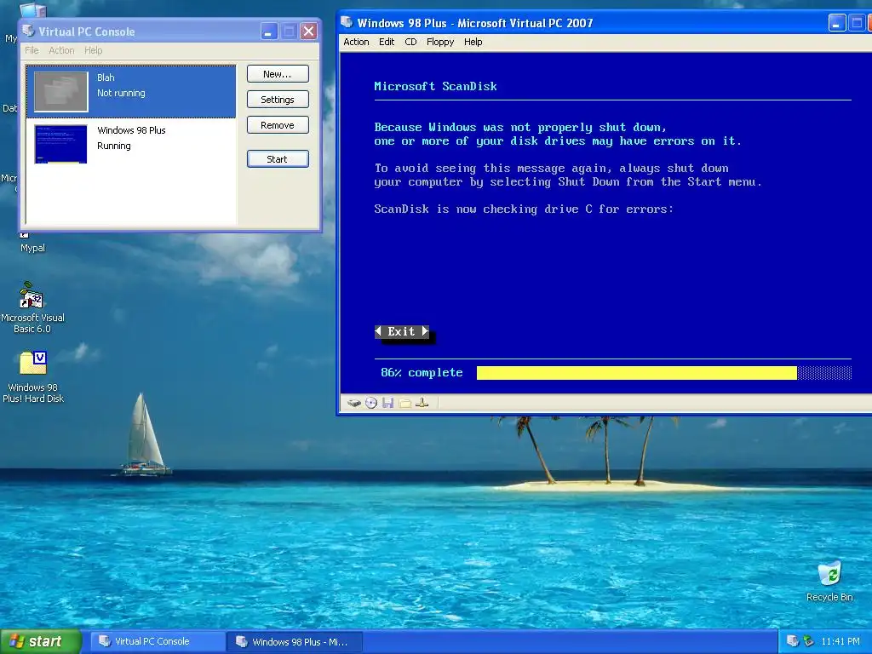Open Microsoft Visual Basic 6.0 desktop icon

(x=32, y=307)
